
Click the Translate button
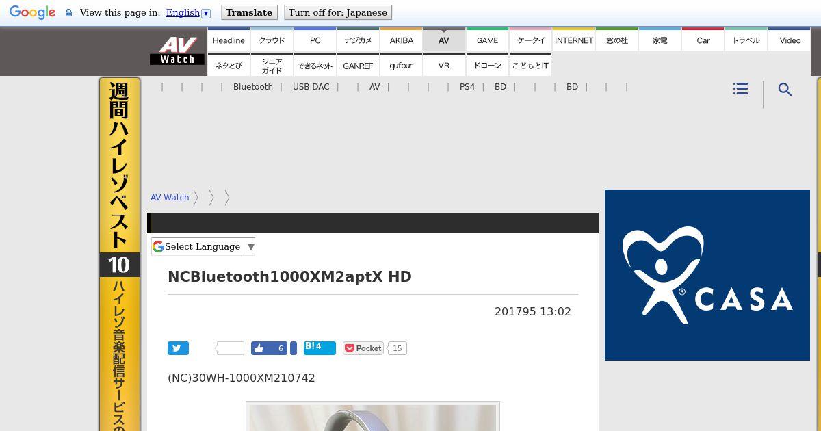[249, 12]
